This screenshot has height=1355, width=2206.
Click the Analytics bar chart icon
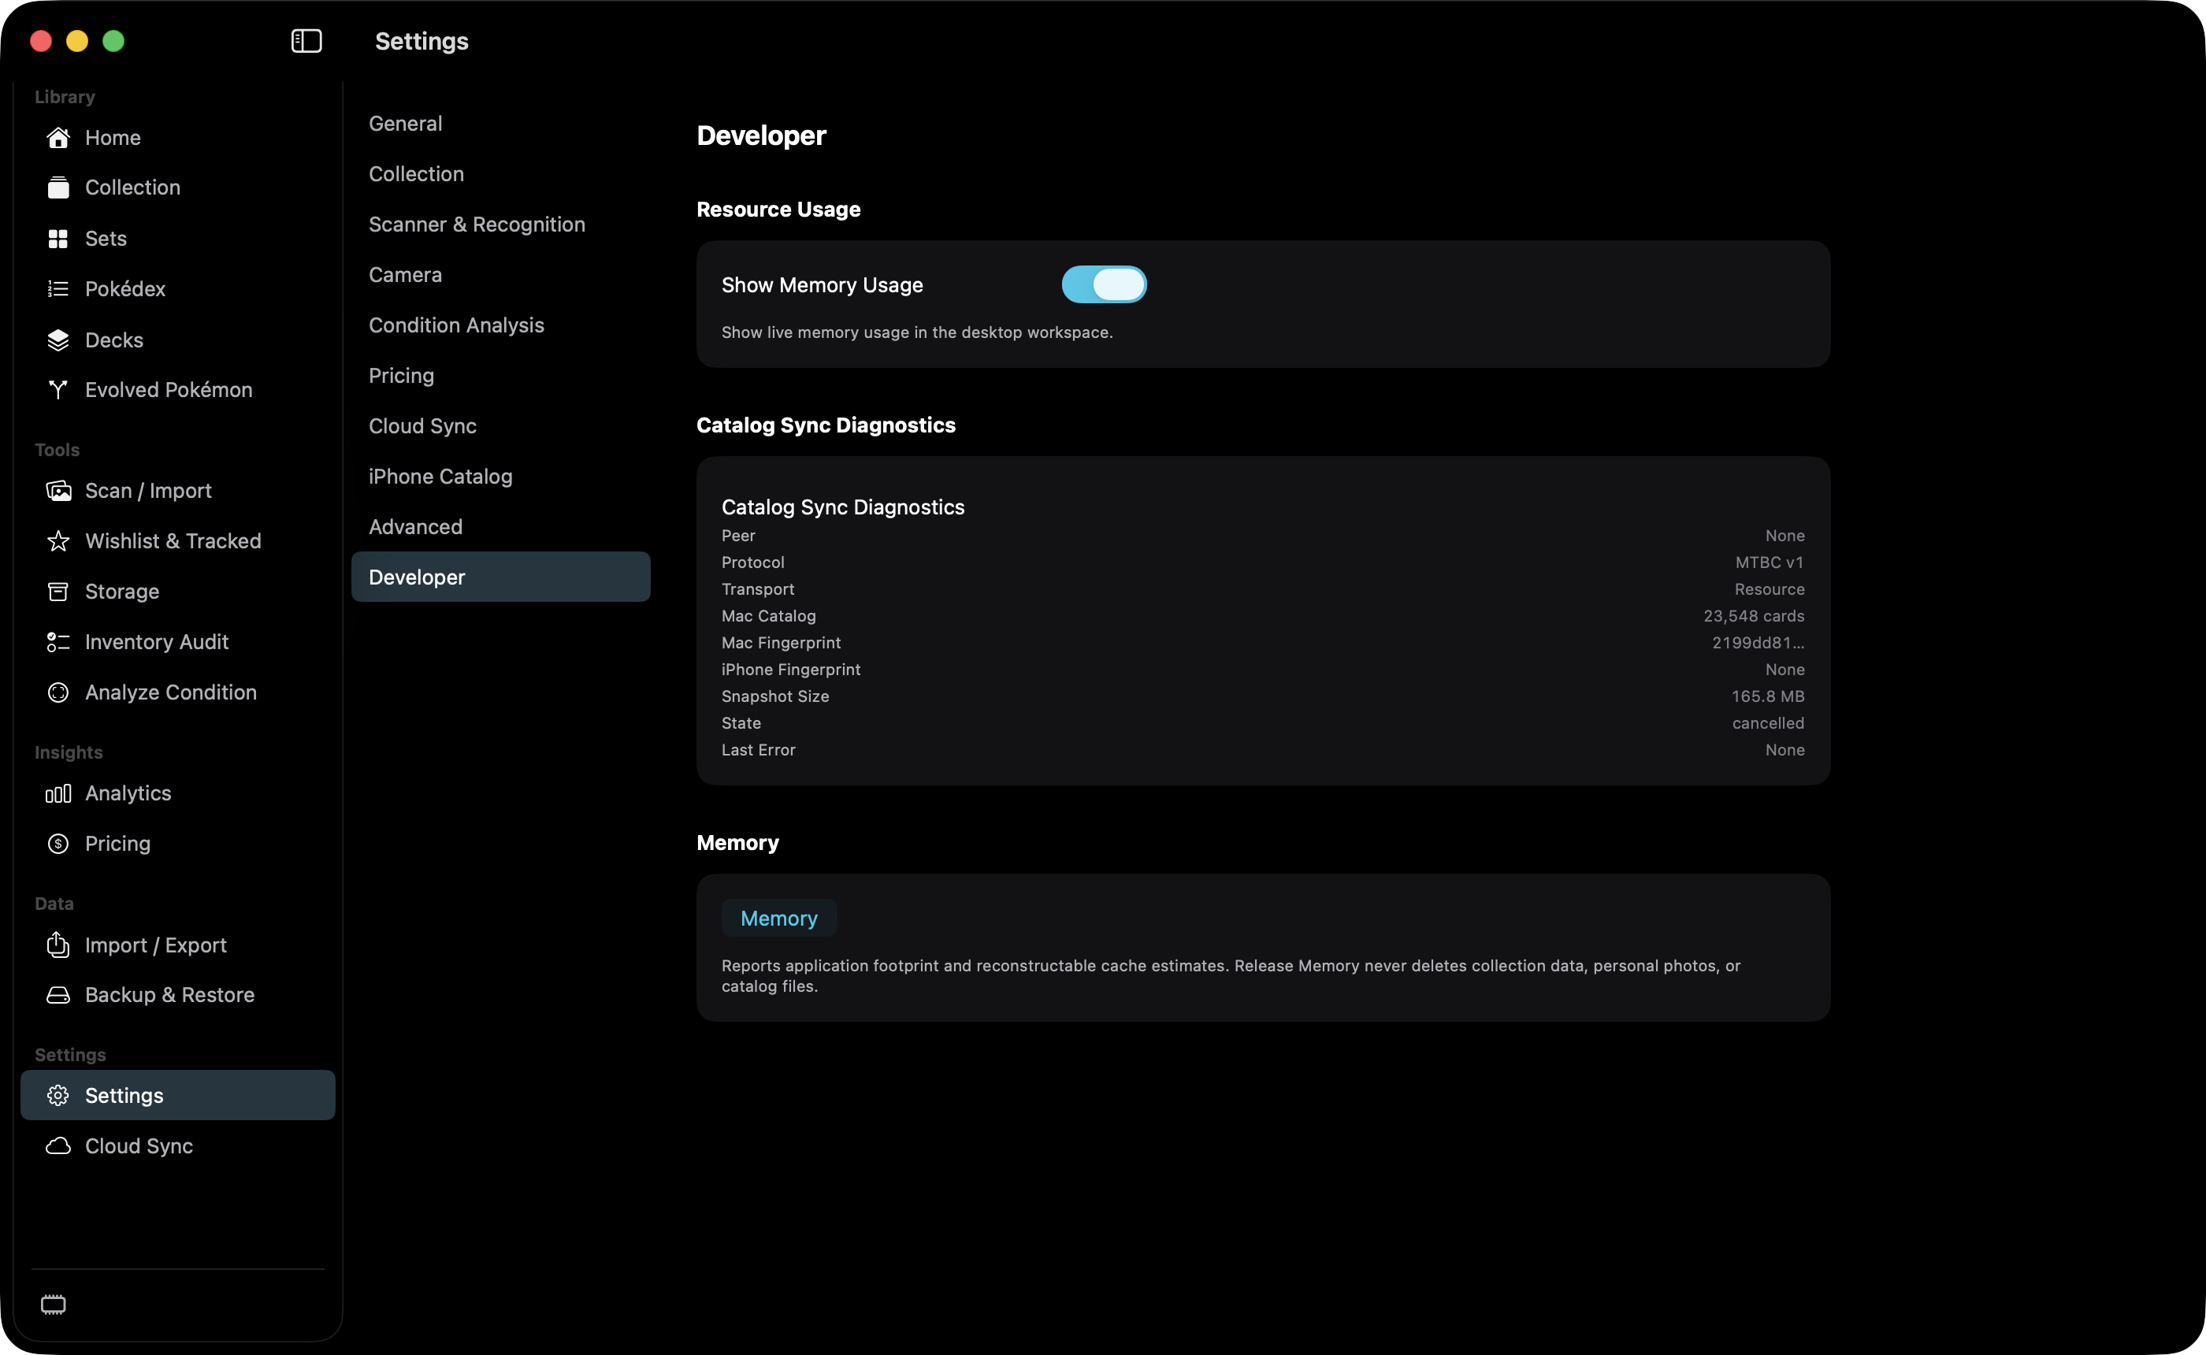tap(58, 793)
